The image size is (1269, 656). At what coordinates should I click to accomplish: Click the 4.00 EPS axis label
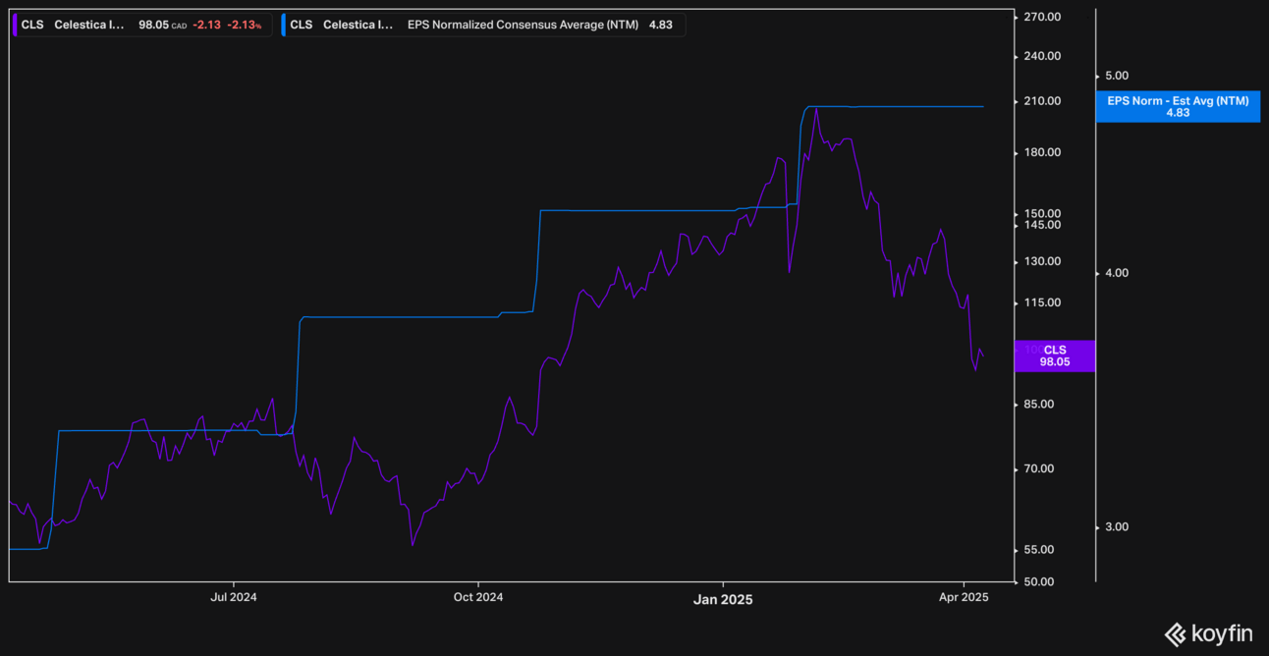1117,273
